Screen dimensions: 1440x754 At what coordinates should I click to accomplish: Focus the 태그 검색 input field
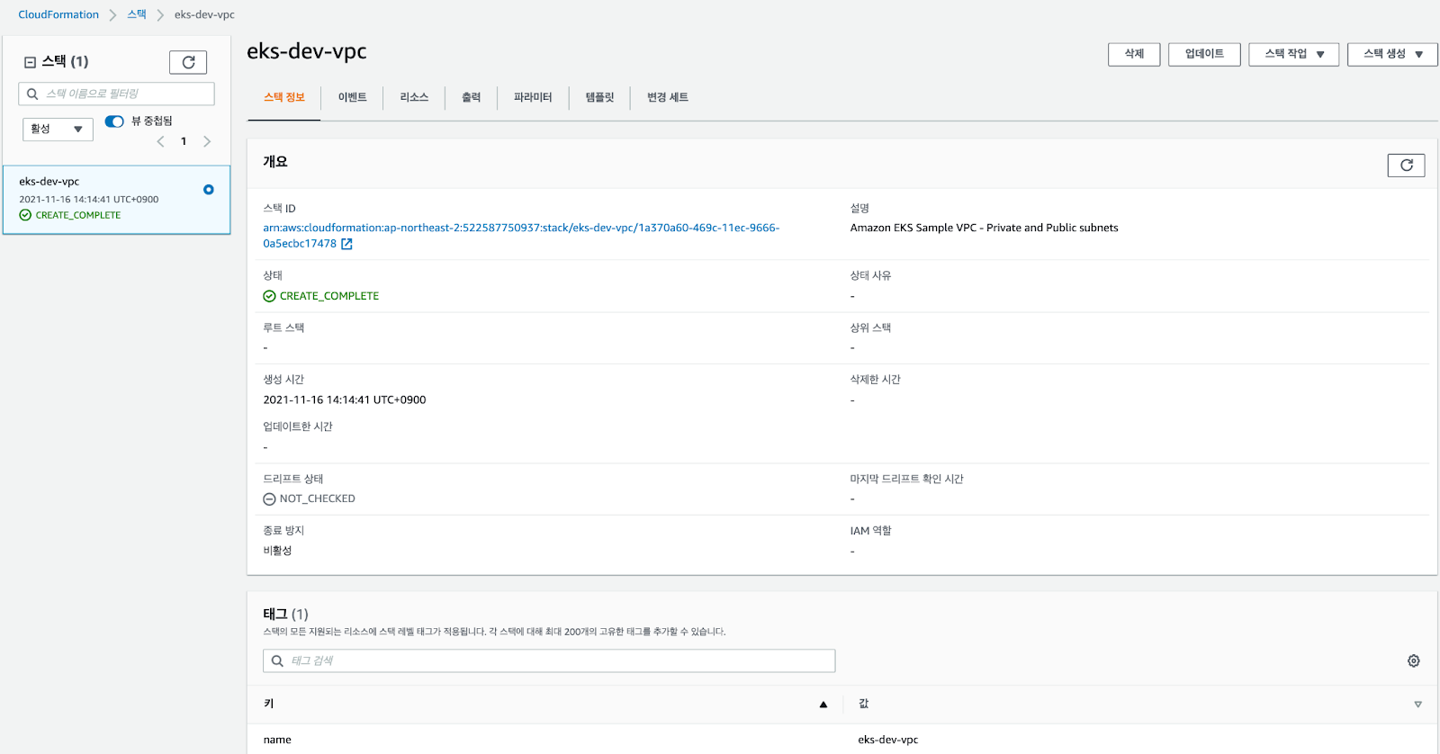pyautogui.click(x=549, y=660)
